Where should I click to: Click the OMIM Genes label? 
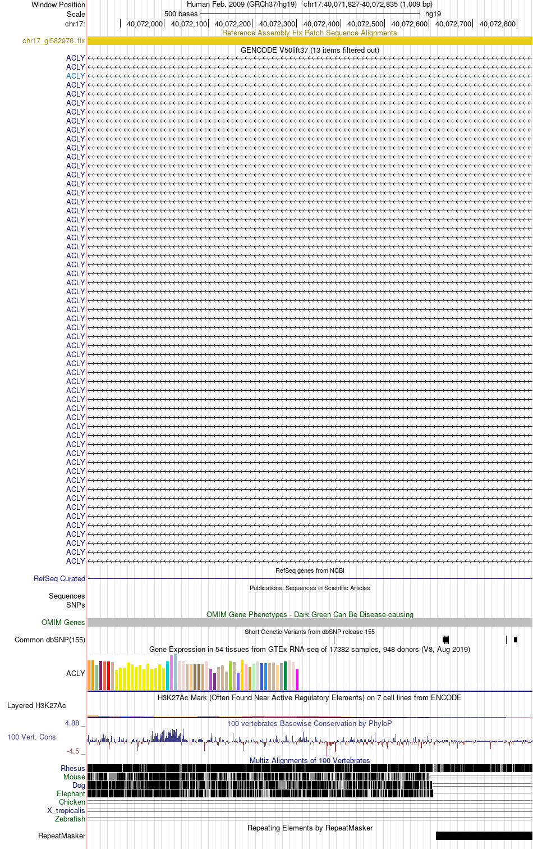63,622
